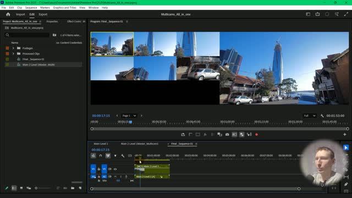Viewport: 352px width, 198px height.
Task: Open the Project panel menu icon
Action: click(x=40, y=21)
